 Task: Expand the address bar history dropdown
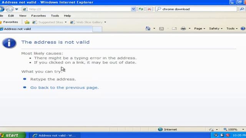133,9
